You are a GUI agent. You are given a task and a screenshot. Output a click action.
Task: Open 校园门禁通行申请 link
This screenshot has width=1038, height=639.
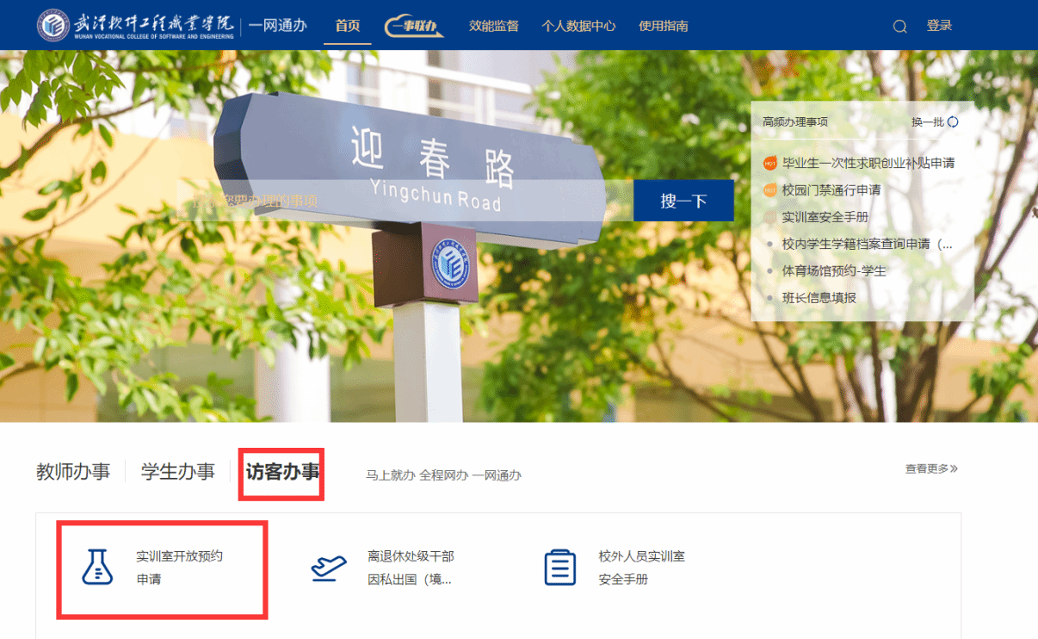click(x=831, y=190)
